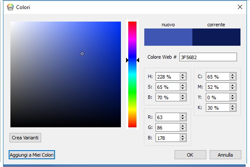This screenshot has width=250, height=167.
Task: Click the Colori palette icon in the title bar
Action: click(10, 7)
